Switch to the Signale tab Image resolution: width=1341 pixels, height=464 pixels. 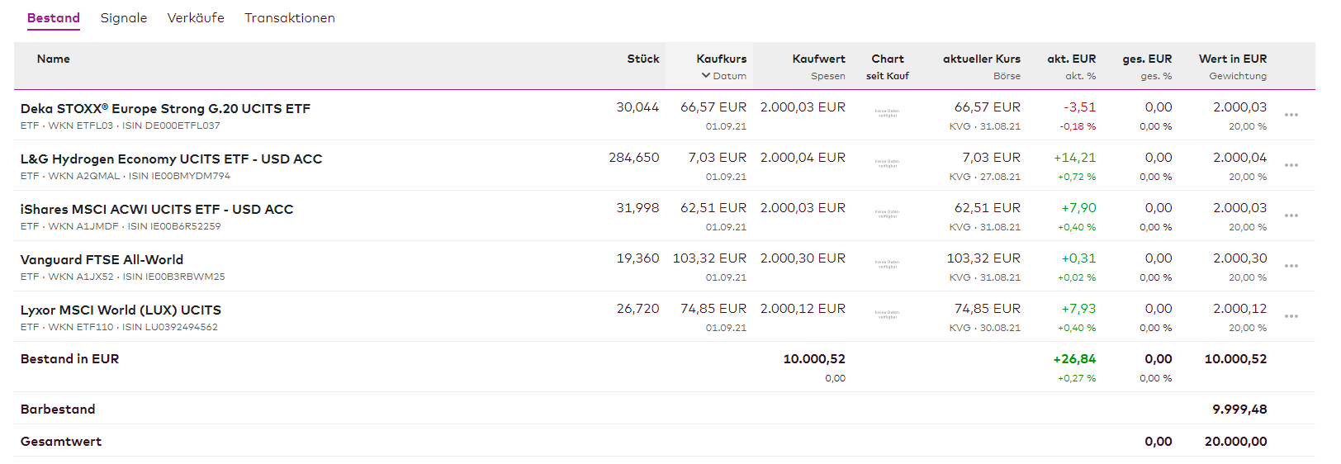click(x=124, y=18)
